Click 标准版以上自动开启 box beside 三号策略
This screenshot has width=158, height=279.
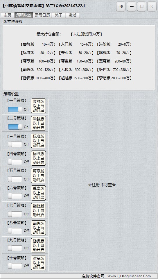pyautogui.click(x=38, y=141)
